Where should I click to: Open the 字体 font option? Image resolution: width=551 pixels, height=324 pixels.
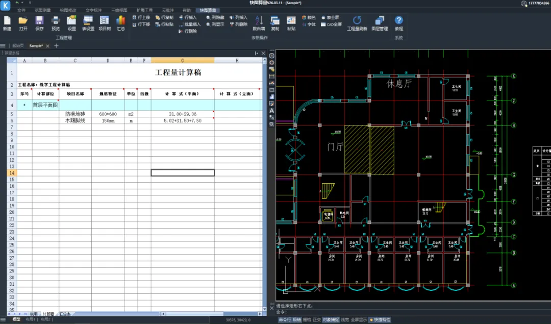309,24
